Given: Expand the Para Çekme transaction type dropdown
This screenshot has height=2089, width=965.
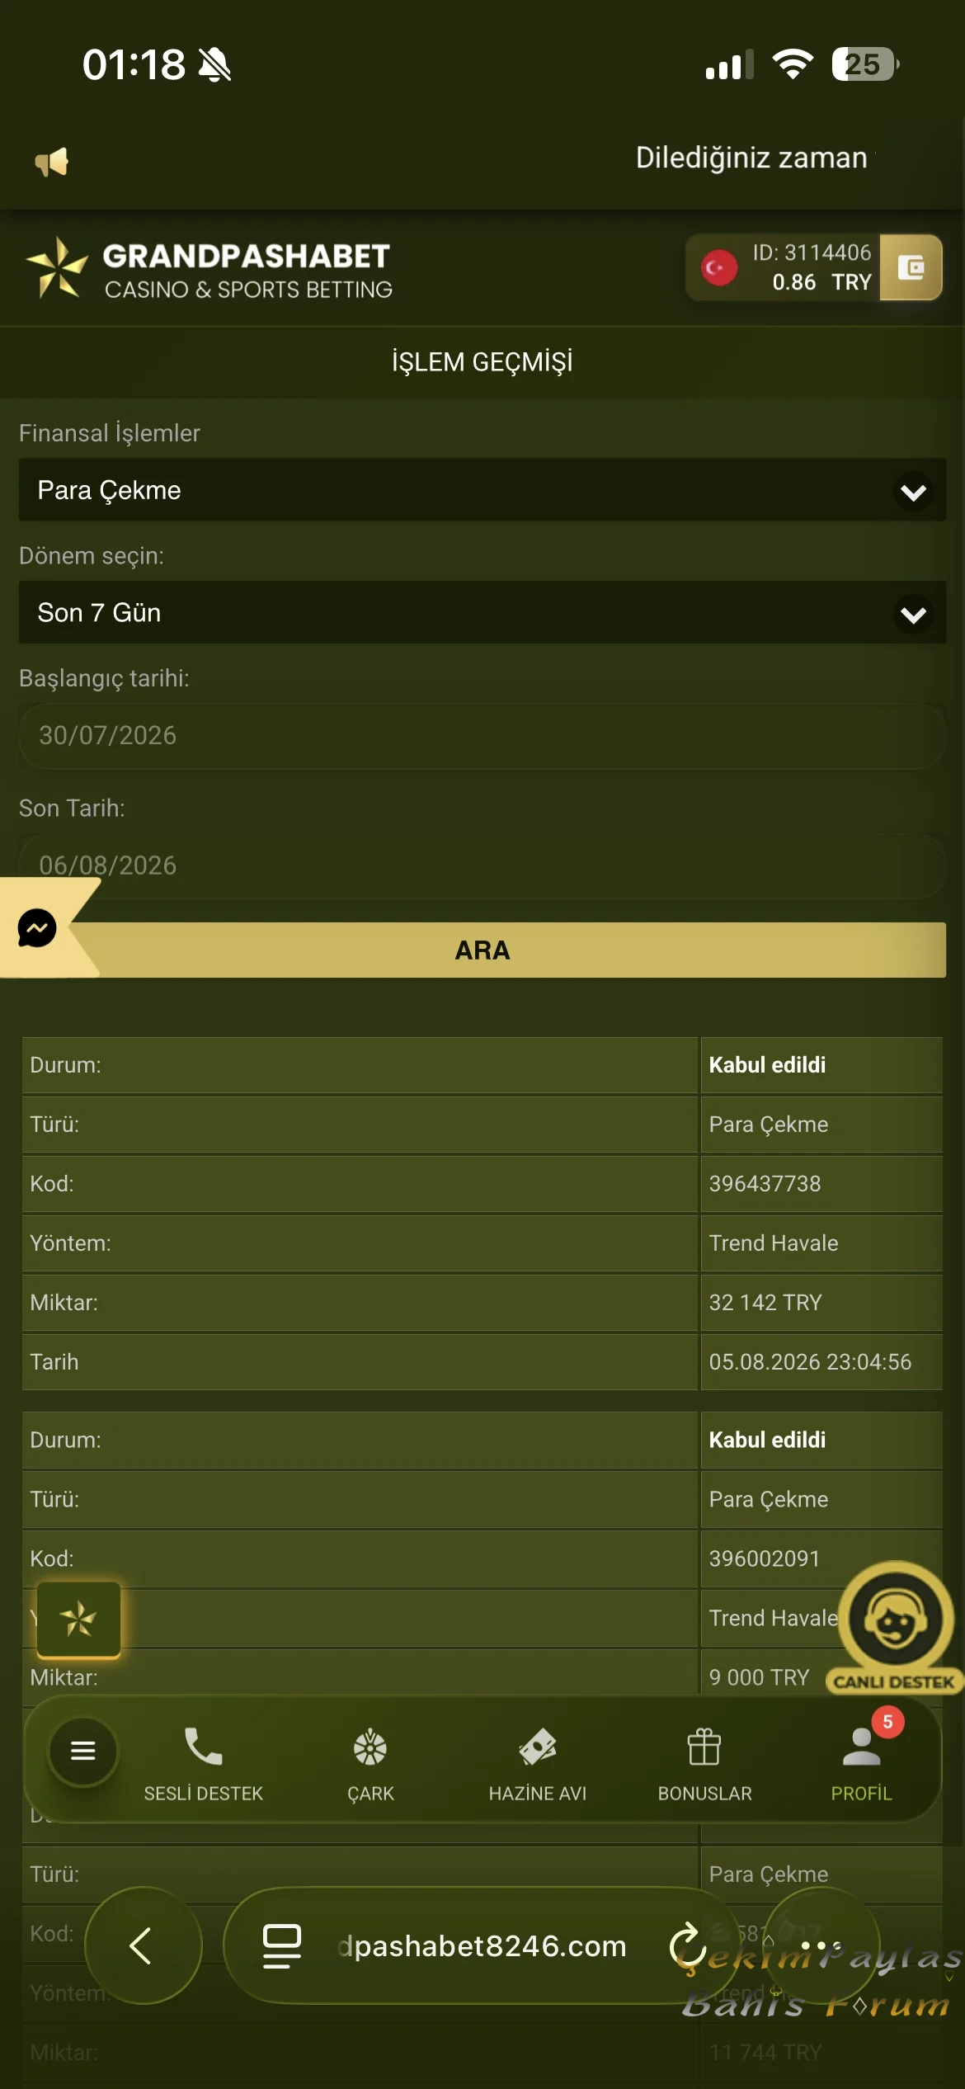Looking at the screenshot, I should coord(482,490).
